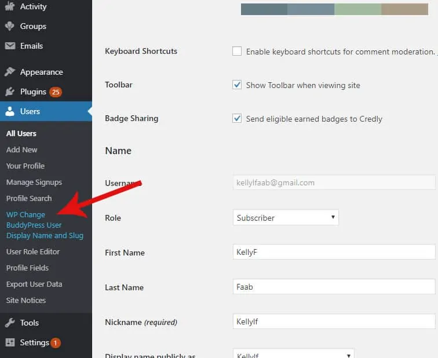Click the Appearance paintbrush icon
Image resolution: width=438 pixels, height=358 pixels.
tap(10, 72)
